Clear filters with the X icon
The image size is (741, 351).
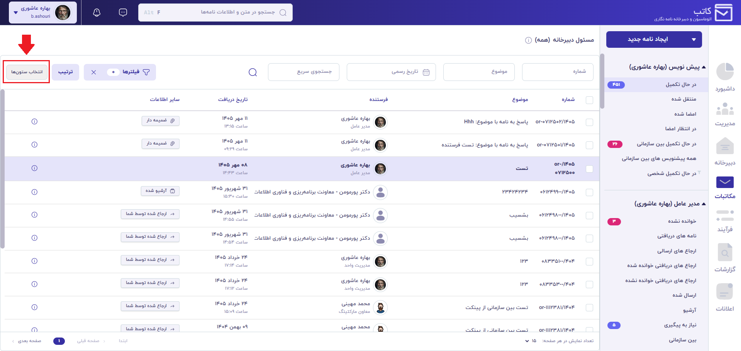point(93,72)
